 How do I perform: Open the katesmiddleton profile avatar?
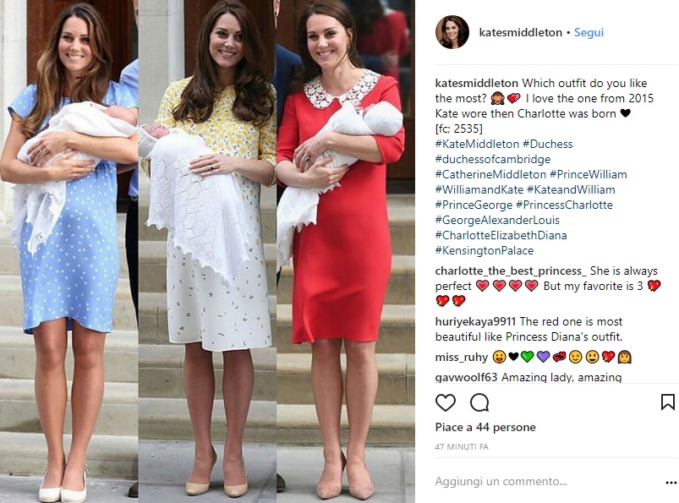(x=452, y=32)
